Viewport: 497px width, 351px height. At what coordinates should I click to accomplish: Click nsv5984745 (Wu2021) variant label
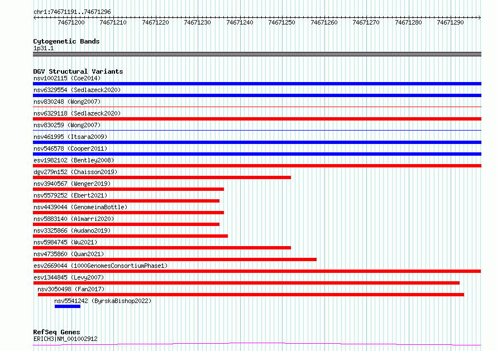coord(65,242)
